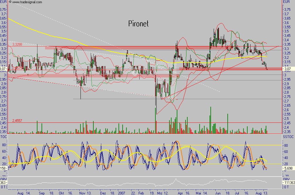Select the SSTOC indicator panel label

[289, 136]
